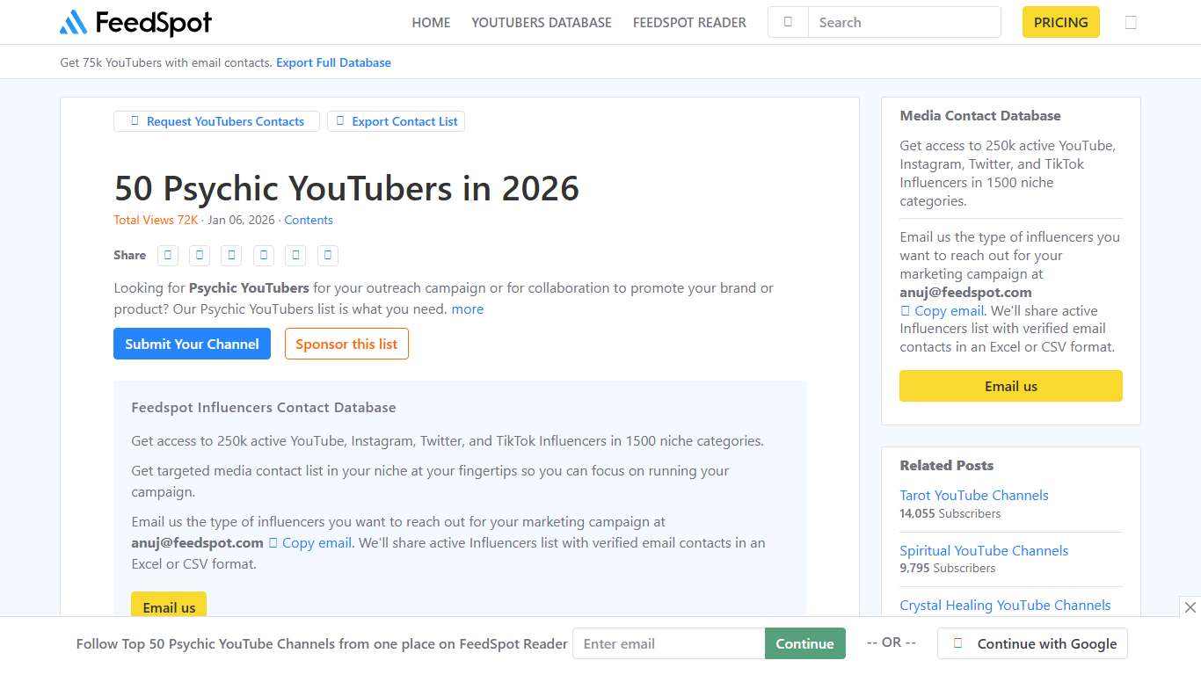
Task: Click the Request YouTubers Contacts envelope icon
Action: point(135,121)
